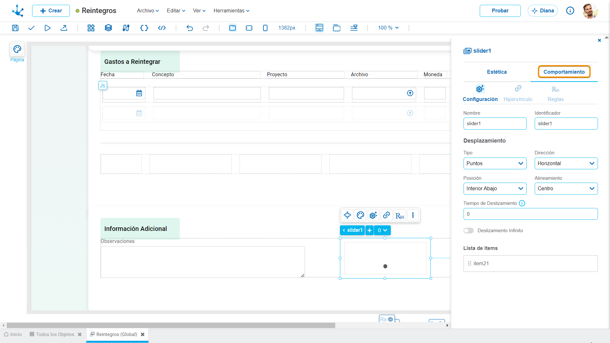Open the zoom 100 % dropdown
The width and height of the screenshot is (610, 343).
(x=388, y=28)
